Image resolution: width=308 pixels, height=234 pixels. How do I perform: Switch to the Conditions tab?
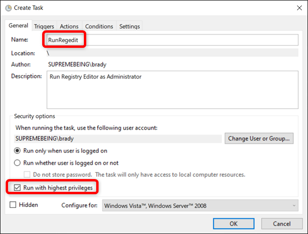click(99, 27)
